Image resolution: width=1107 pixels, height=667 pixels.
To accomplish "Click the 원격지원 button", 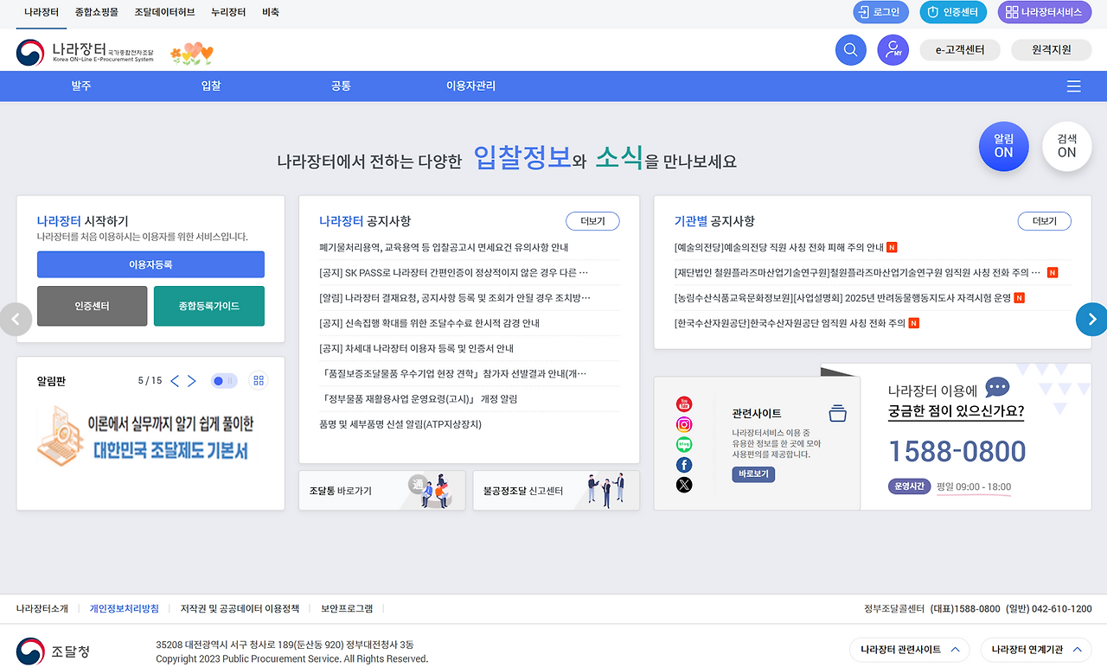I will (1051, 50).
